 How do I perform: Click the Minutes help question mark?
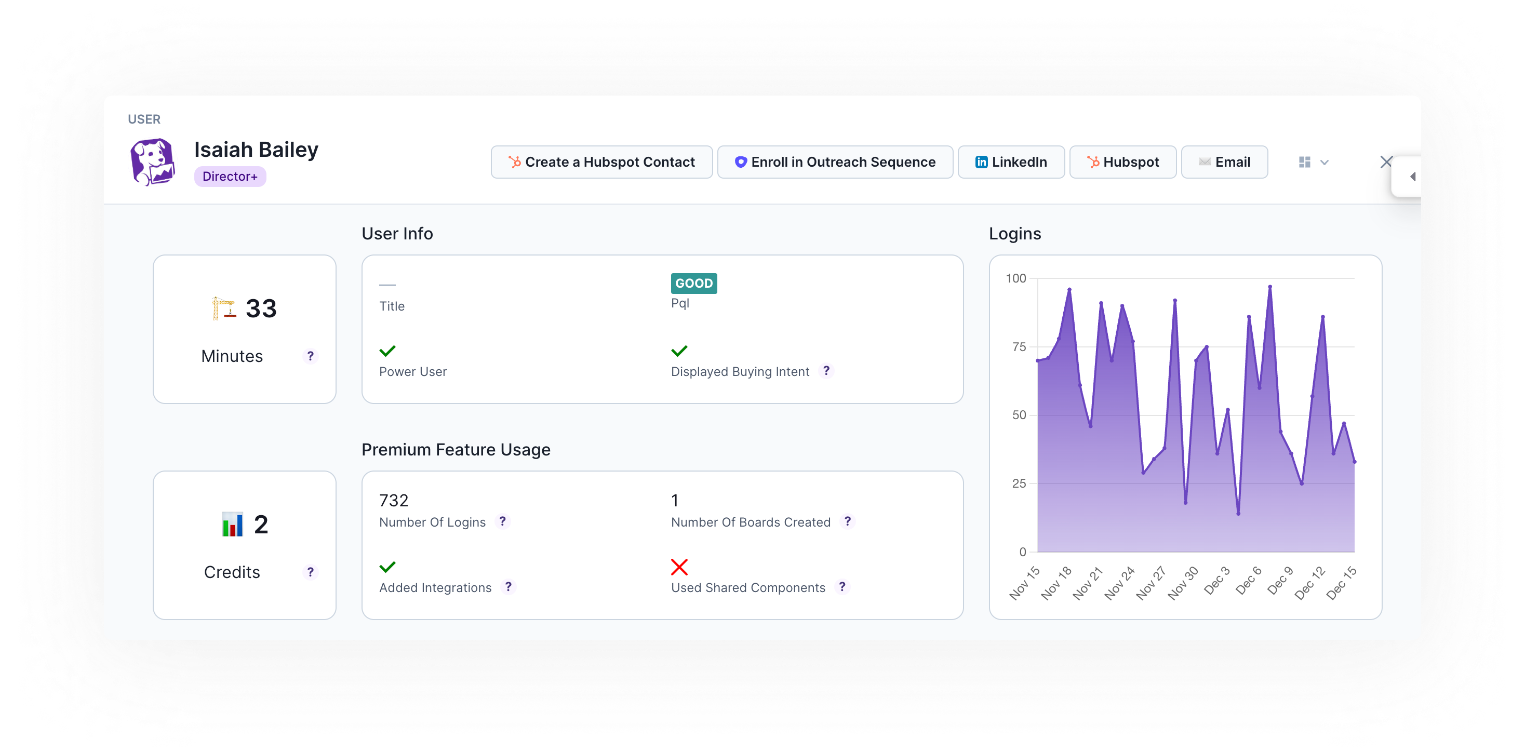[x=310, y=356]
